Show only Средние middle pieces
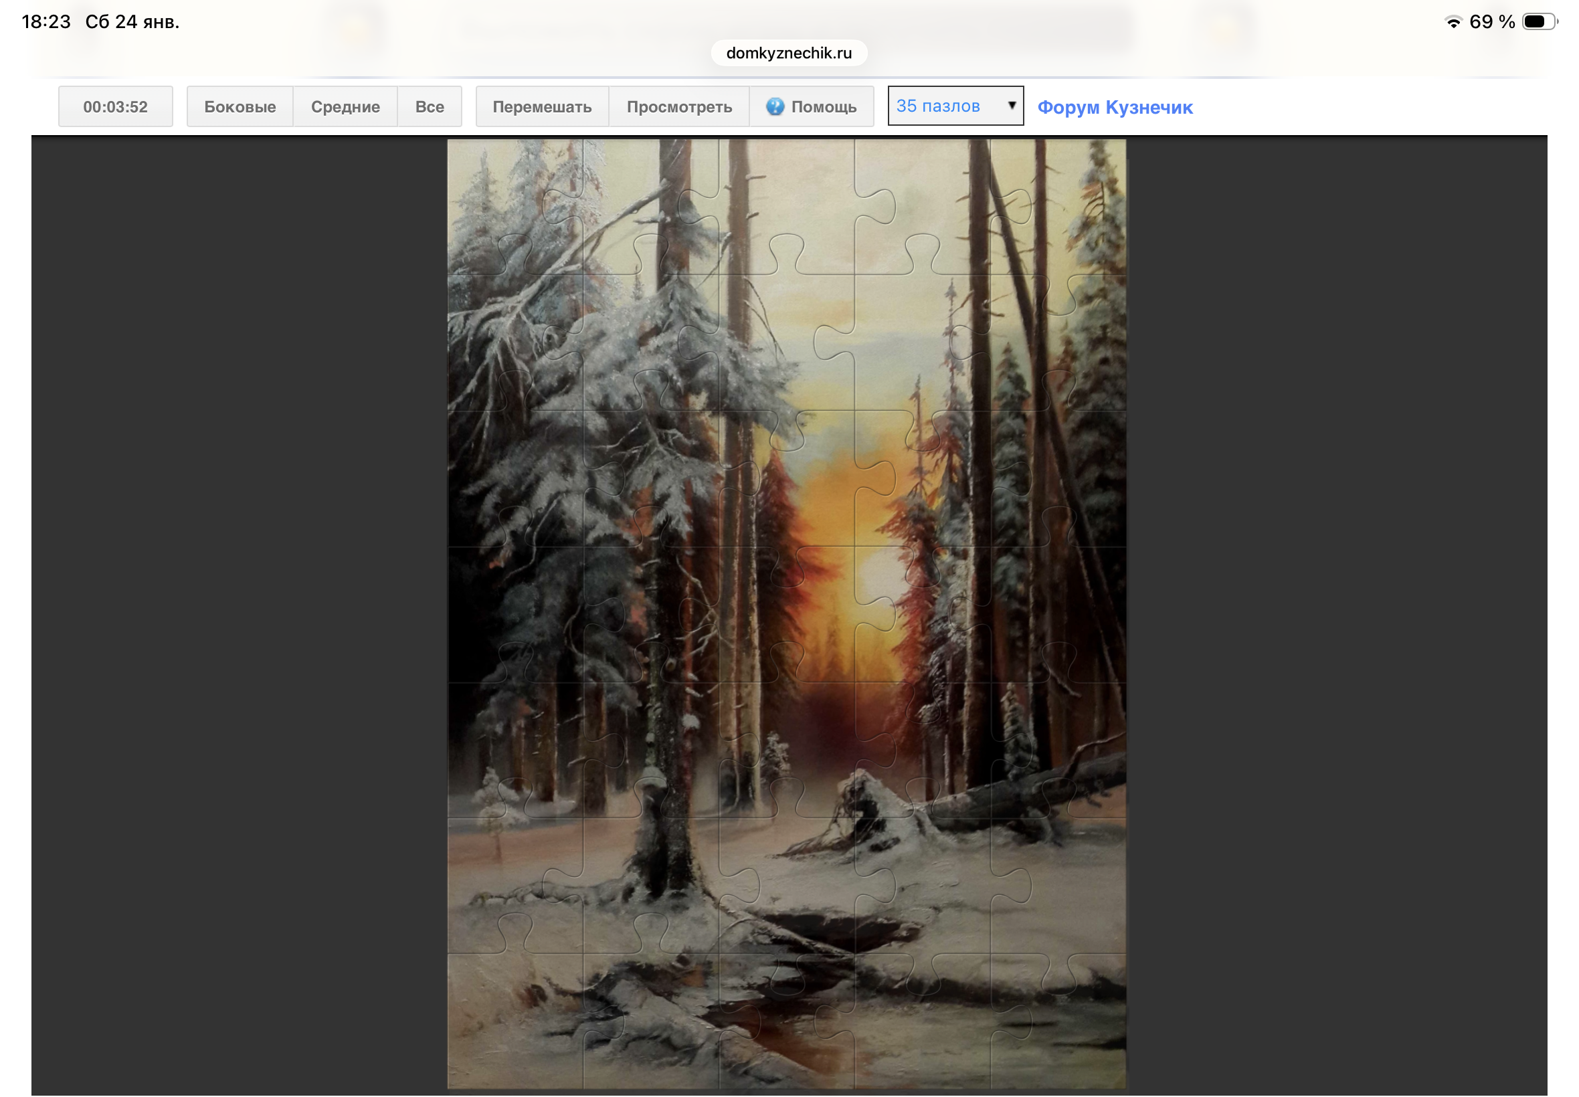 coord(345,106)
